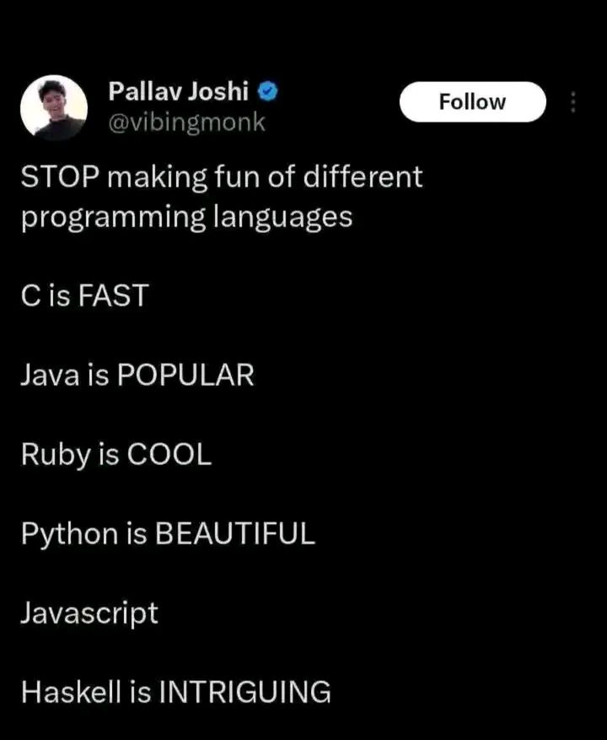Image resolution: width=607 pixels, height=740 pixels.
Task: Click the line reading 'C is FAST'
Action: pyautogui.click(x=83, y=295)
